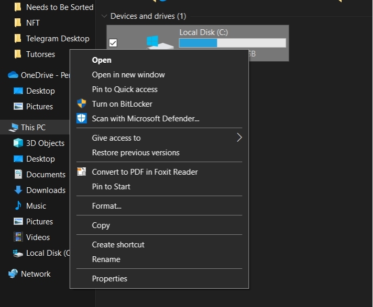Click the Tutorses folder icon
Screen dimensions: 373x307
(x=18, y=54)
